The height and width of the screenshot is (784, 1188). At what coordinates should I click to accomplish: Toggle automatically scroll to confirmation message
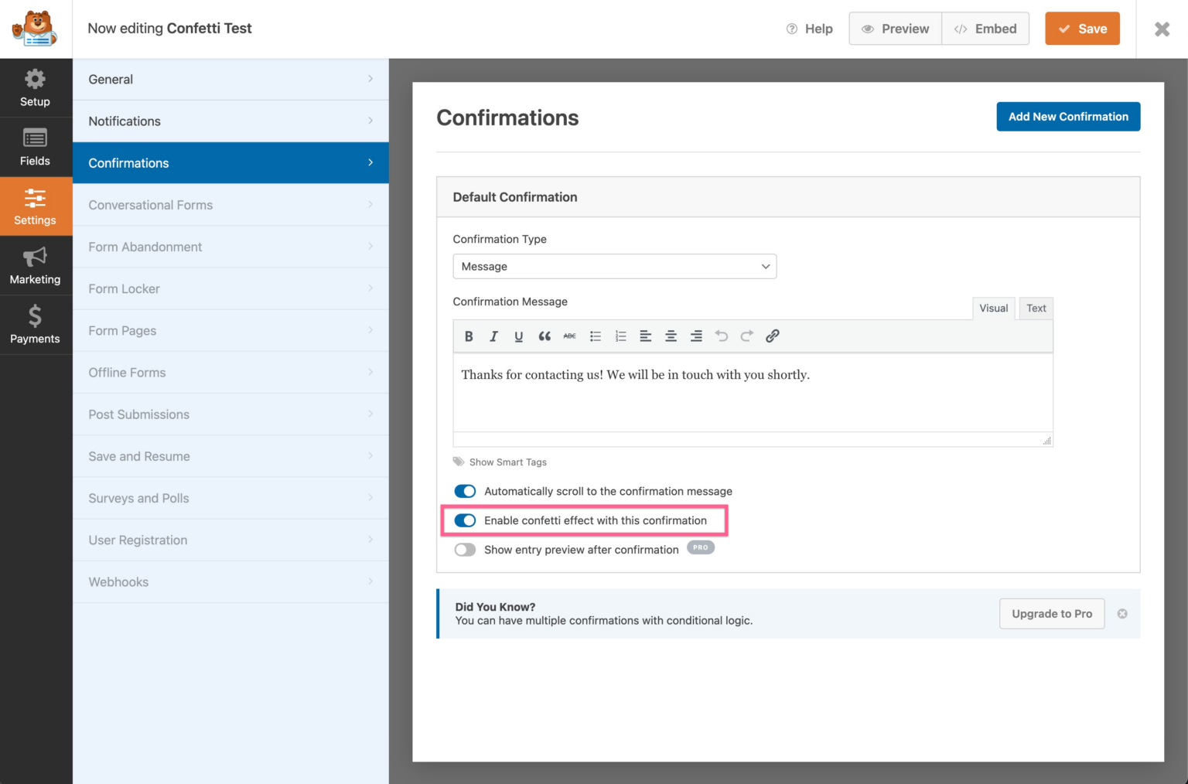[x=465, y=491]
